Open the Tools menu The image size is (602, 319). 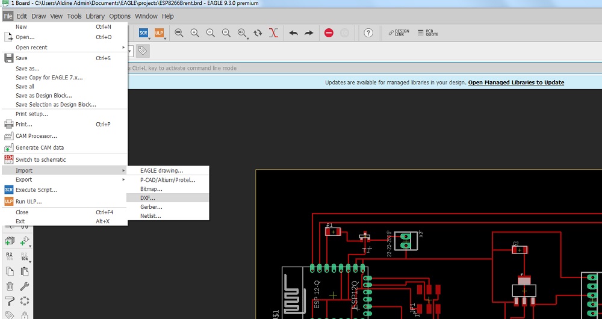74,16
